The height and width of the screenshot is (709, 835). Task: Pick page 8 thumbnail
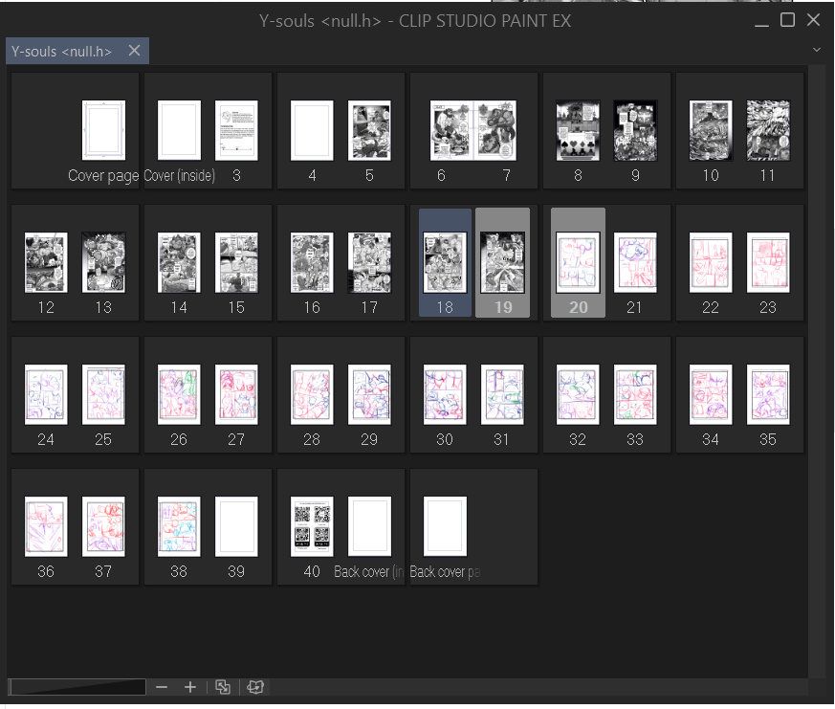(578, 130)
